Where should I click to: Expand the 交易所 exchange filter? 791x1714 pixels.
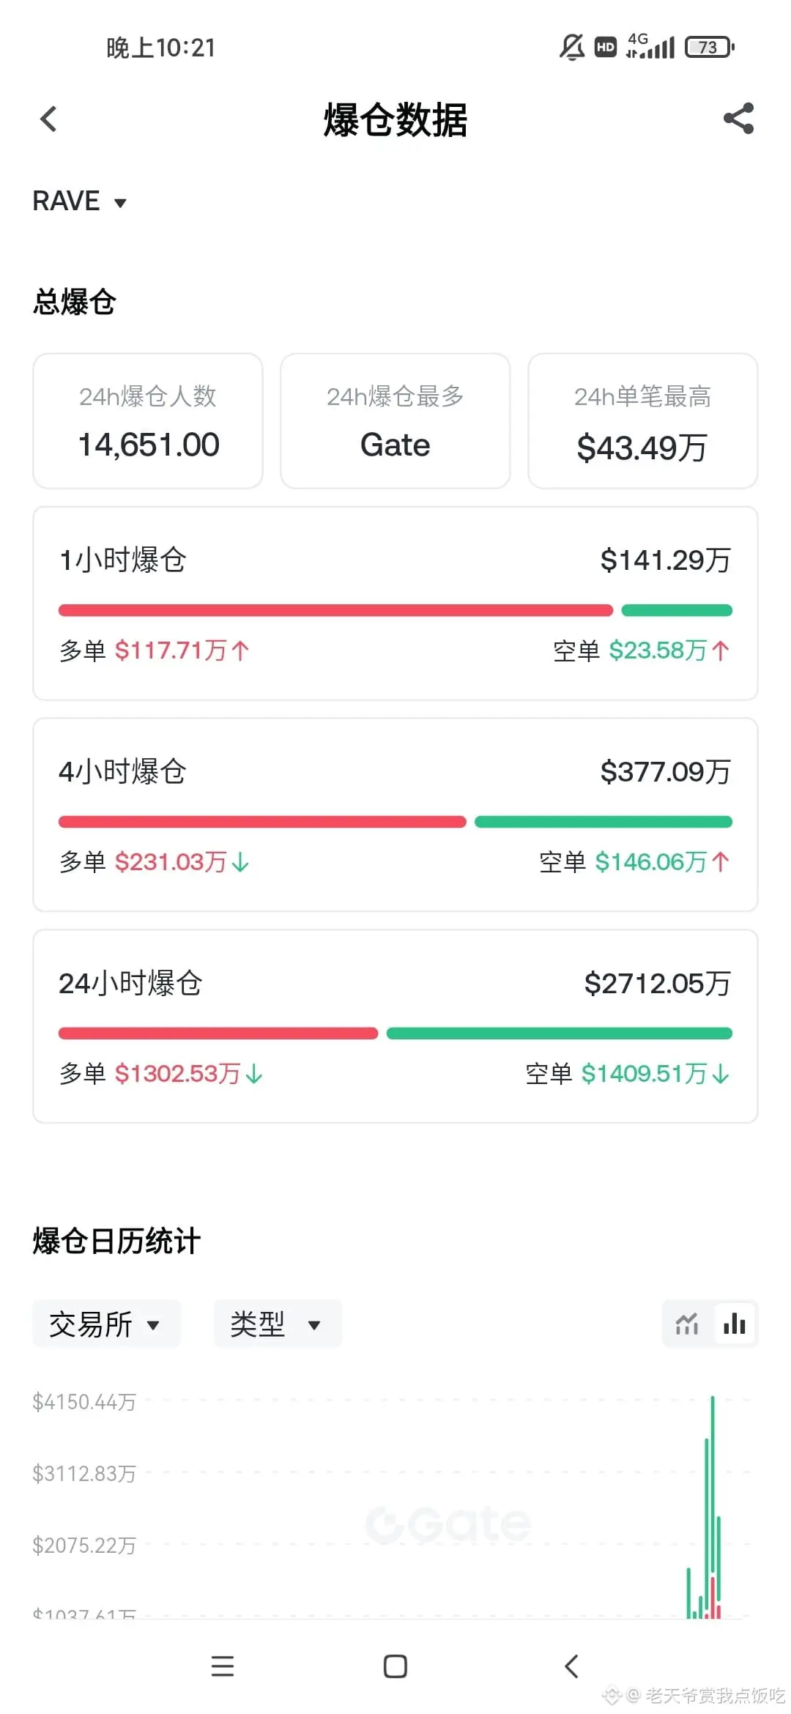click(x=106, y=1324)
